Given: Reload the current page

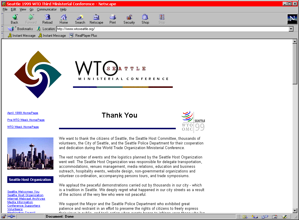Looking at the screenshot, I should coord(47,19).
